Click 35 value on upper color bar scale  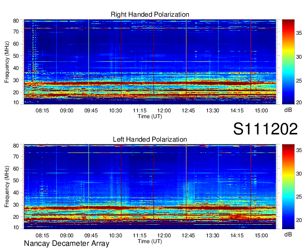pos(299,33)
